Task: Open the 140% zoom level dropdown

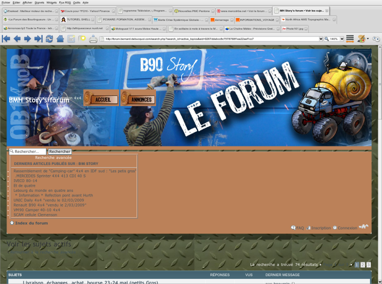Action: point(341,39)
